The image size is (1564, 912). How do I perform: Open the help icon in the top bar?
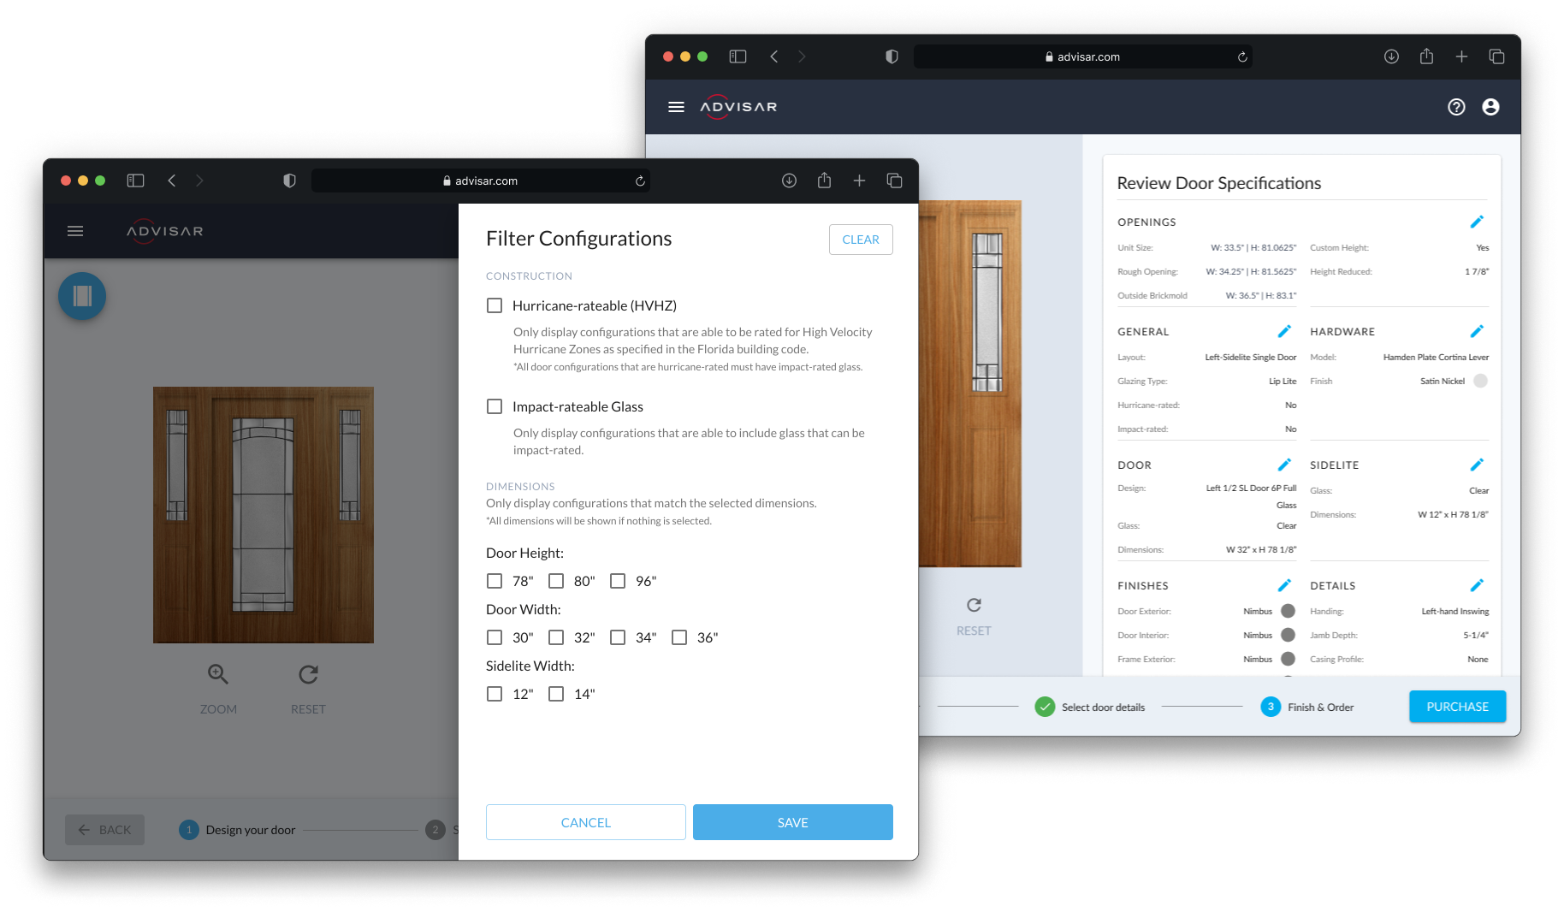click(1456, 107)
